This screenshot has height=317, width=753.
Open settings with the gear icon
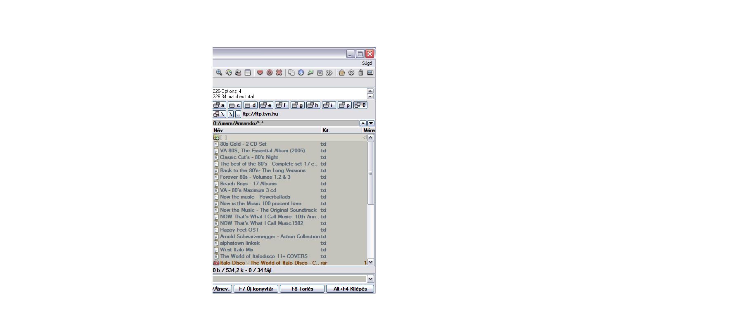coord(351,73)
